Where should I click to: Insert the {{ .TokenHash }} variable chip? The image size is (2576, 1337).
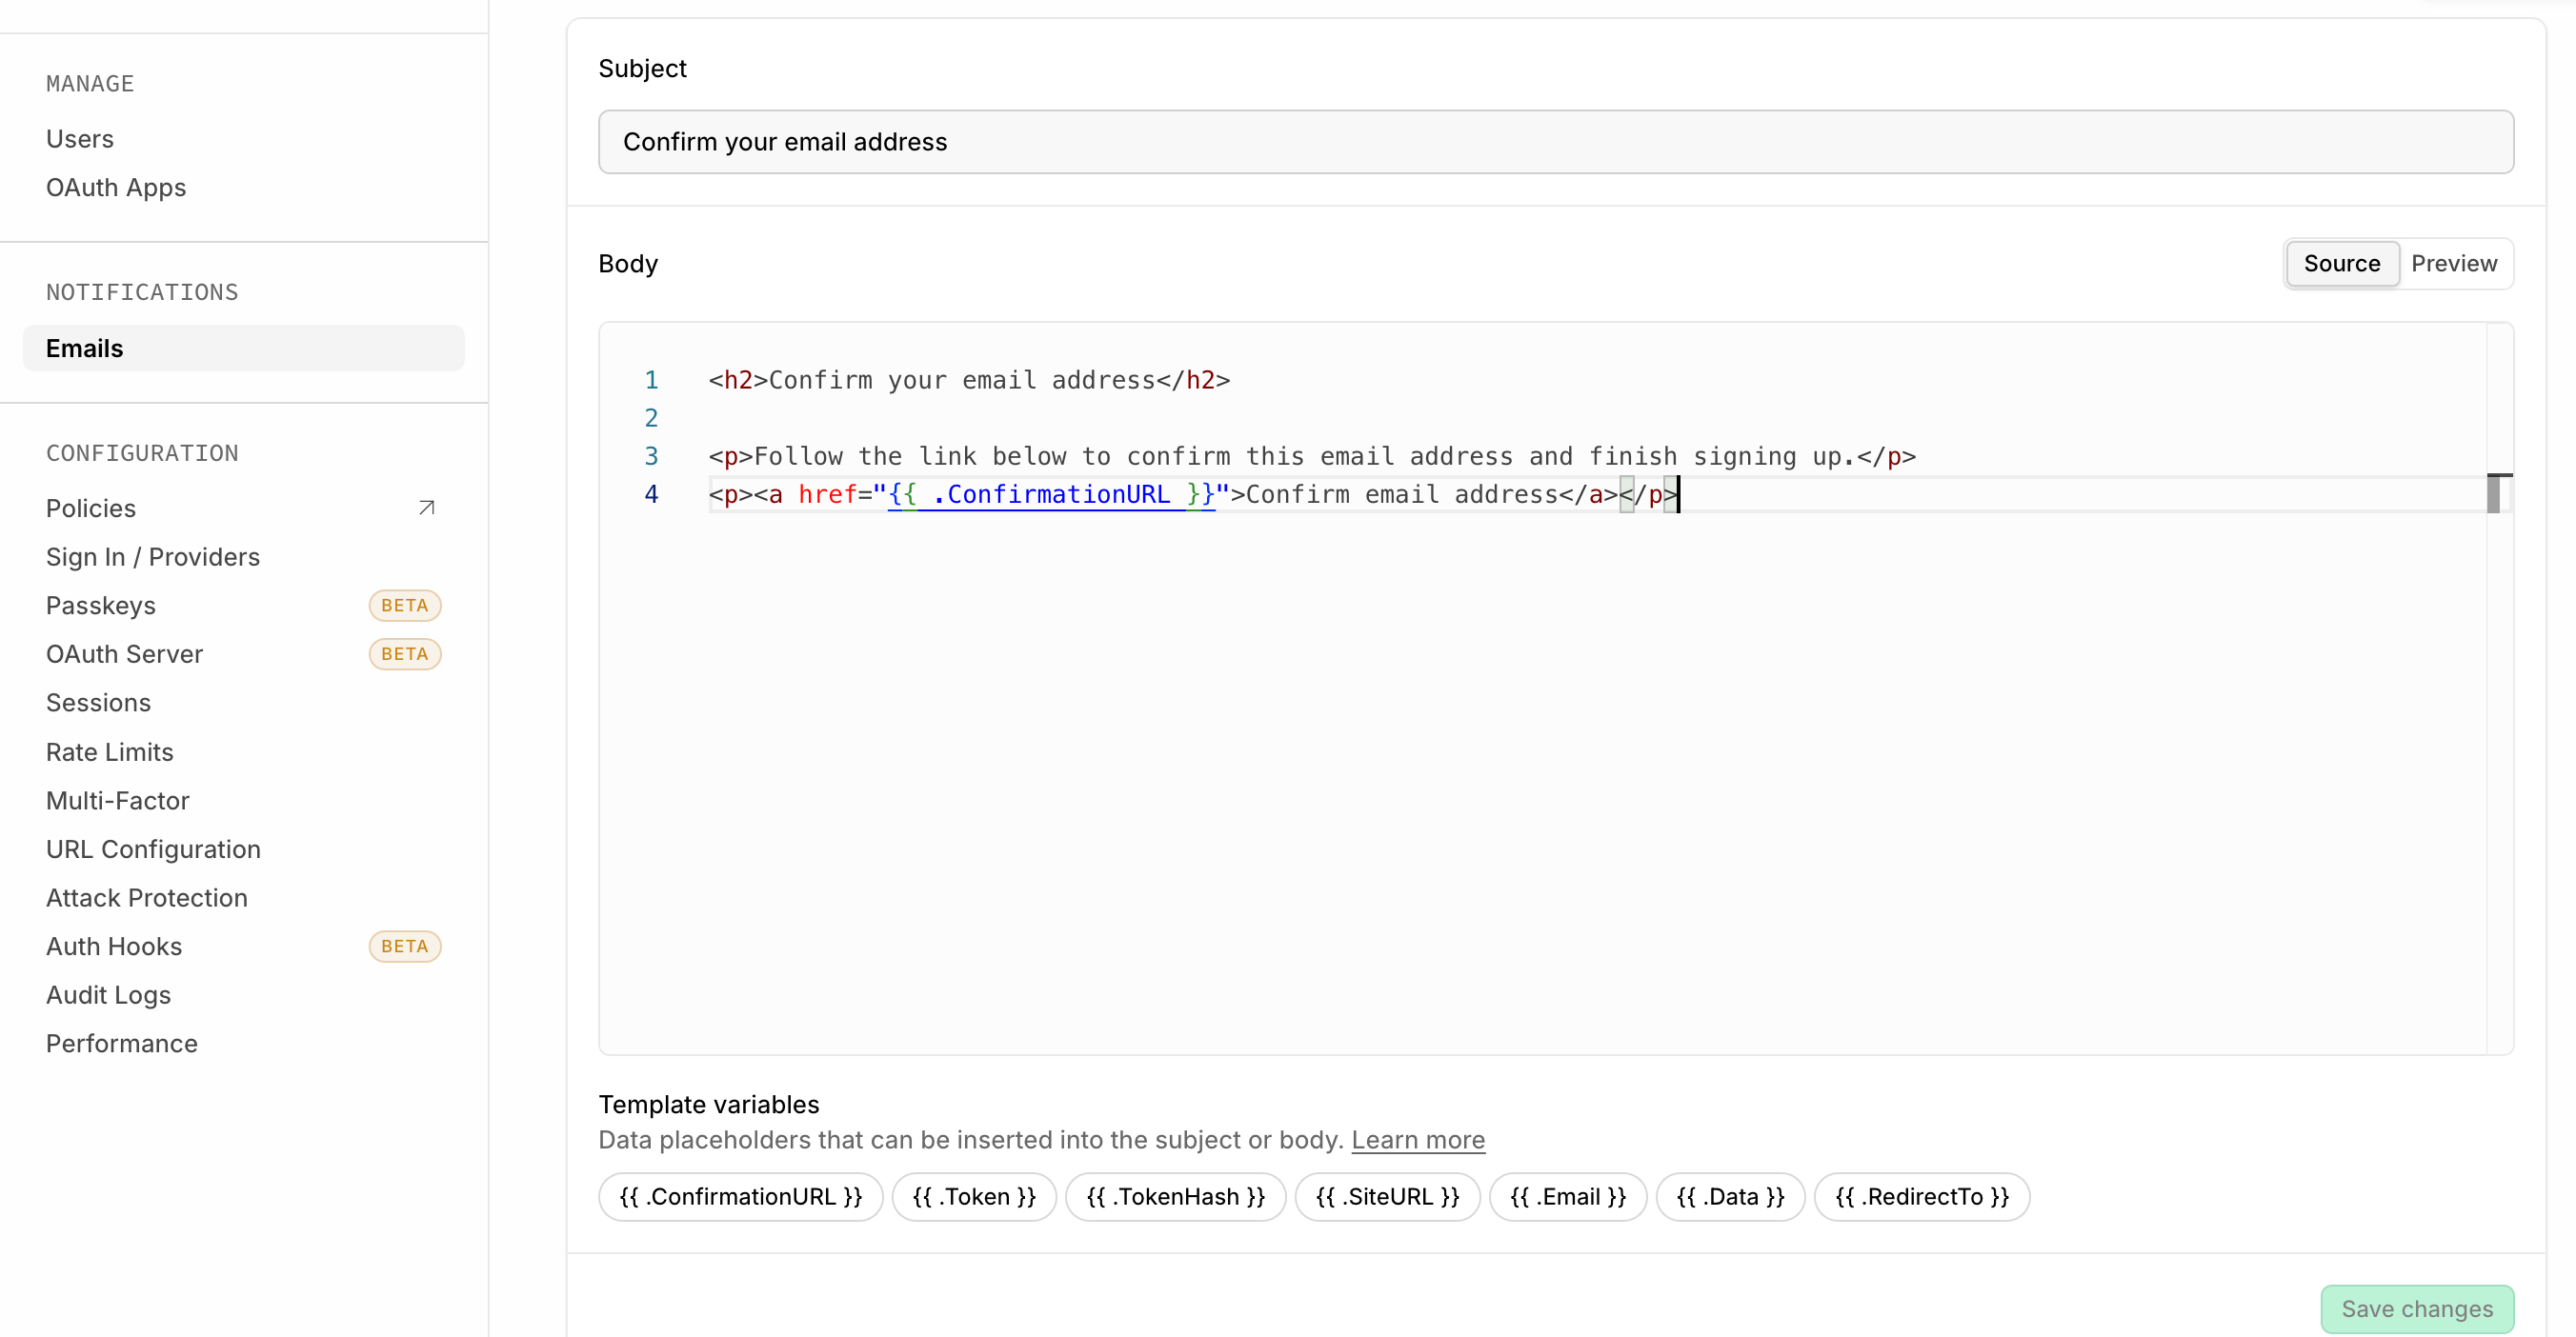tap(1176, 1196)
